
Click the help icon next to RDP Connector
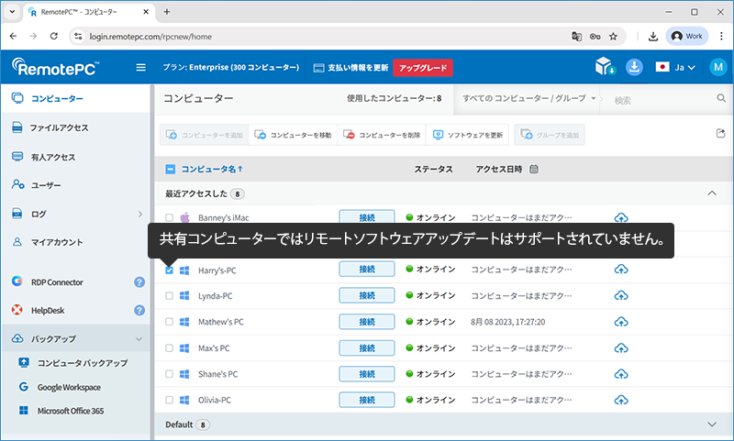[x=139, y=282]
